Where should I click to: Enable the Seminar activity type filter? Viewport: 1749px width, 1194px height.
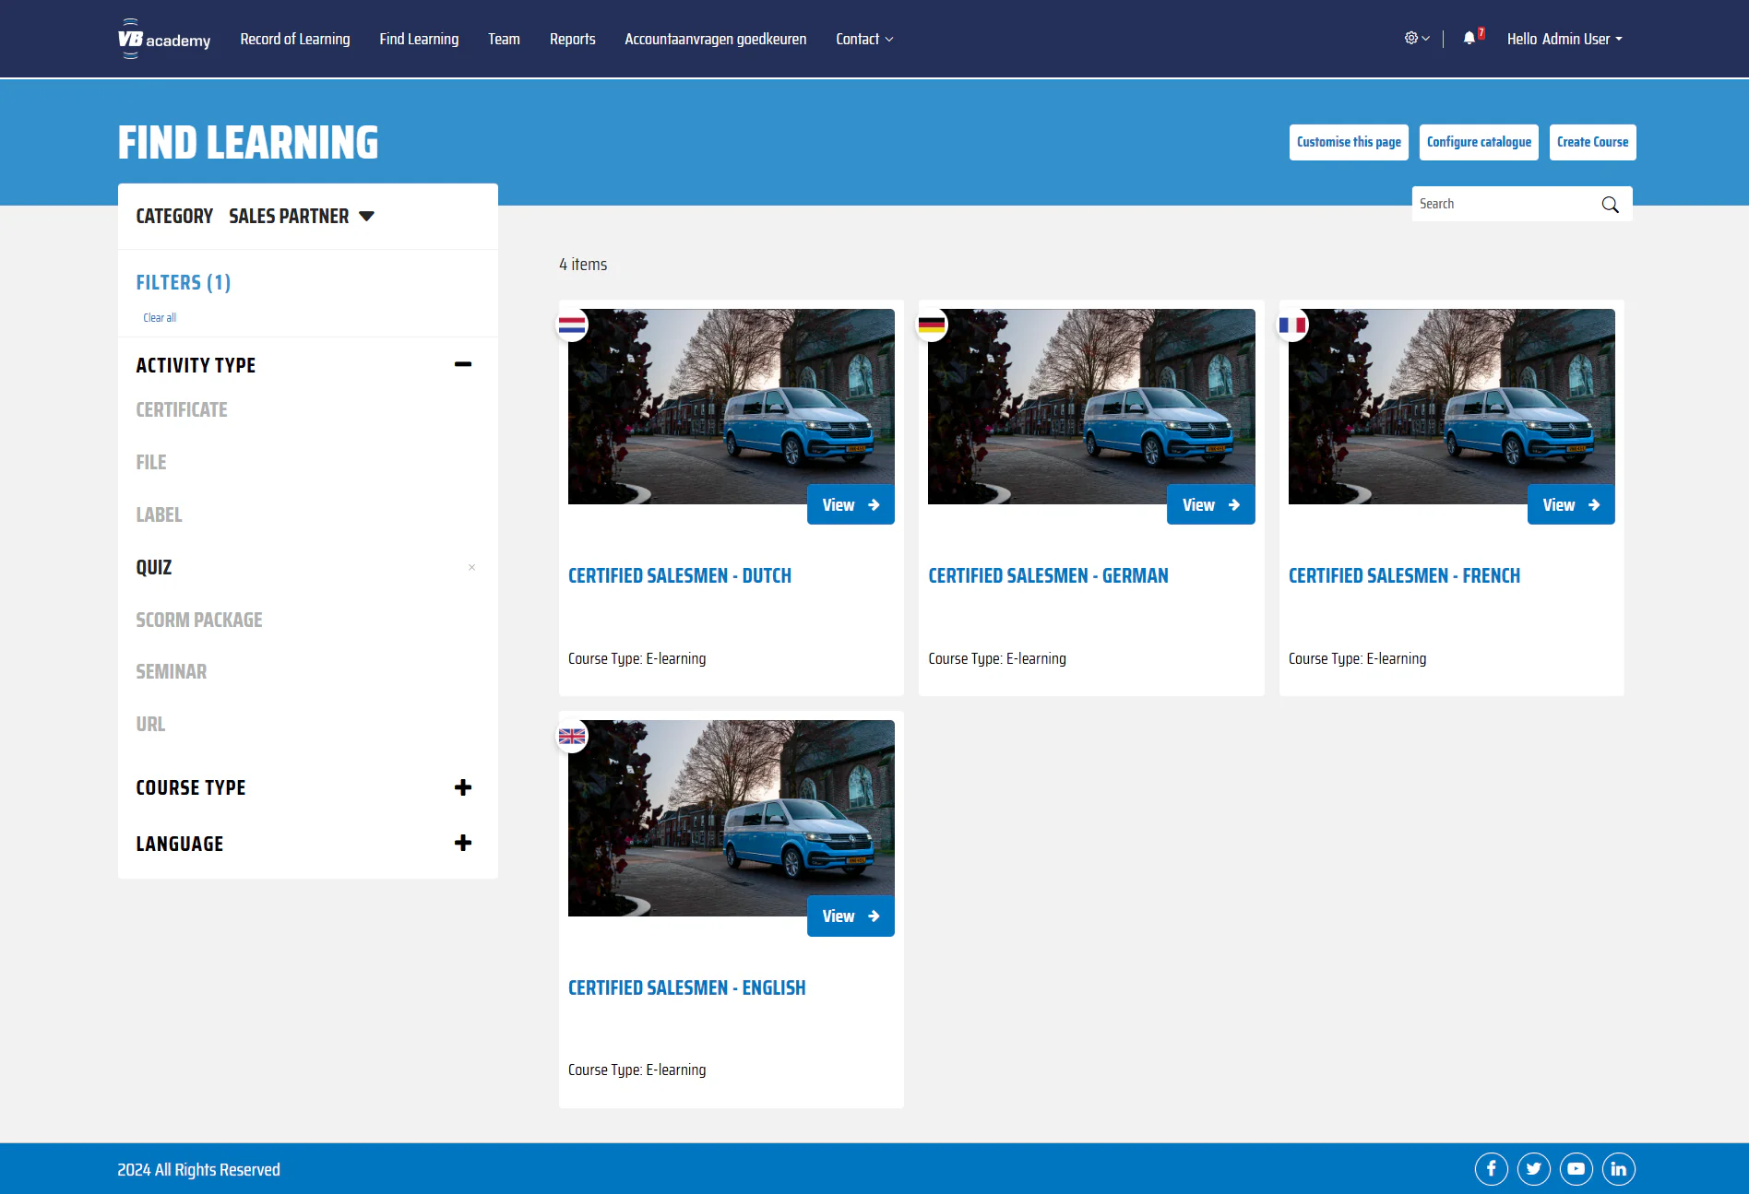172,672
